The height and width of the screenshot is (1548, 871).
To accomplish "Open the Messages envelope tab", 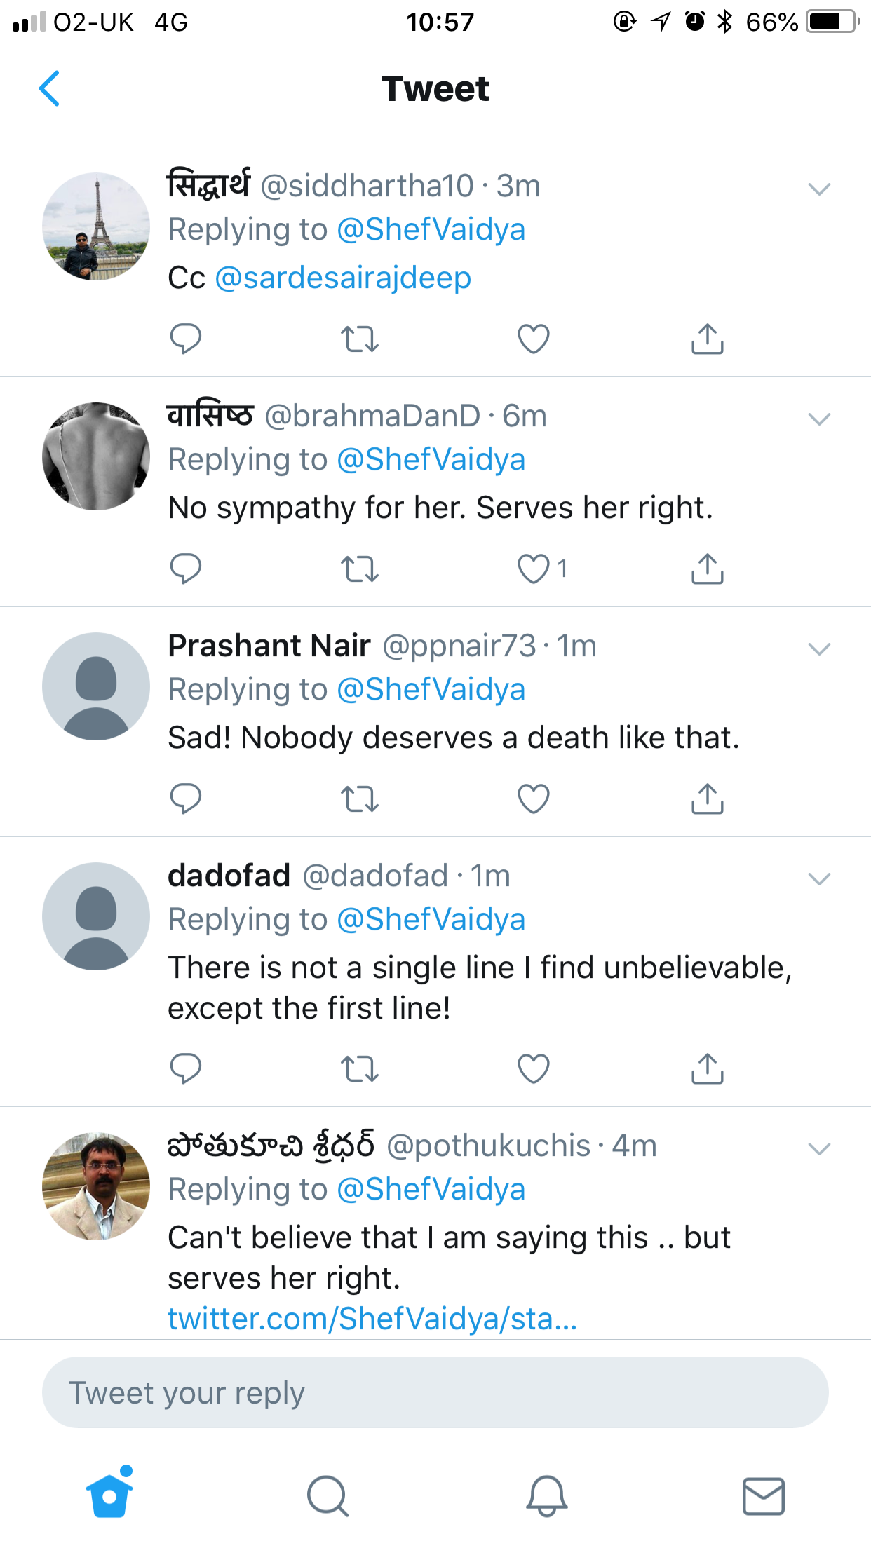I will tap(763, 1495).
